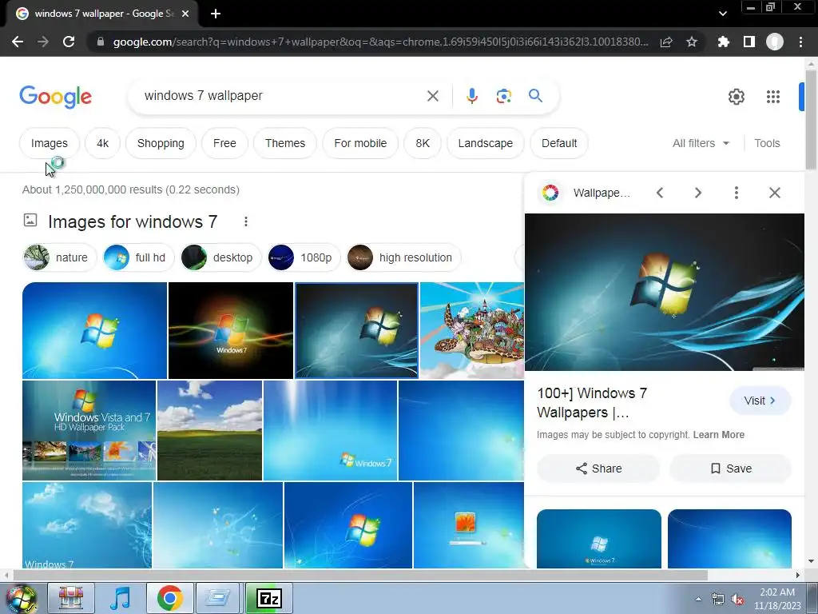Refine images by nature chip
The height and width of the screenshot is (614, 818).
tap(59, 257)
